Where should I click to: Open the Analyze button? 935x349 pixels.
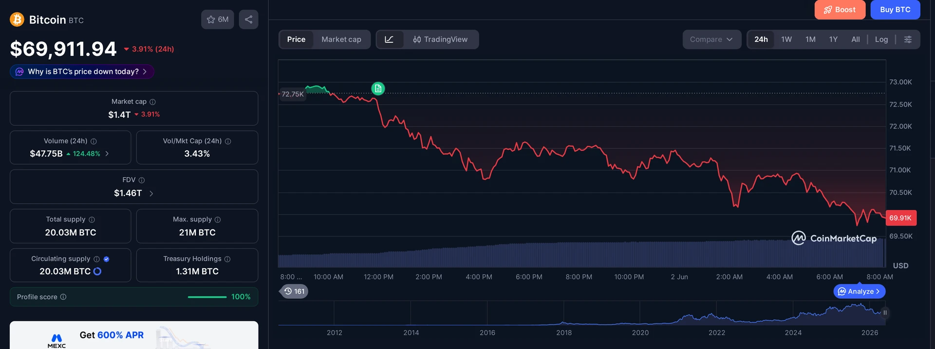pyautogui.click(x=860, y=291)
